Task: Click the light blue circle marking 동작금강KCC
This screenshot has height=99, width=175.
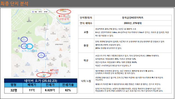Action: point(29,46)
